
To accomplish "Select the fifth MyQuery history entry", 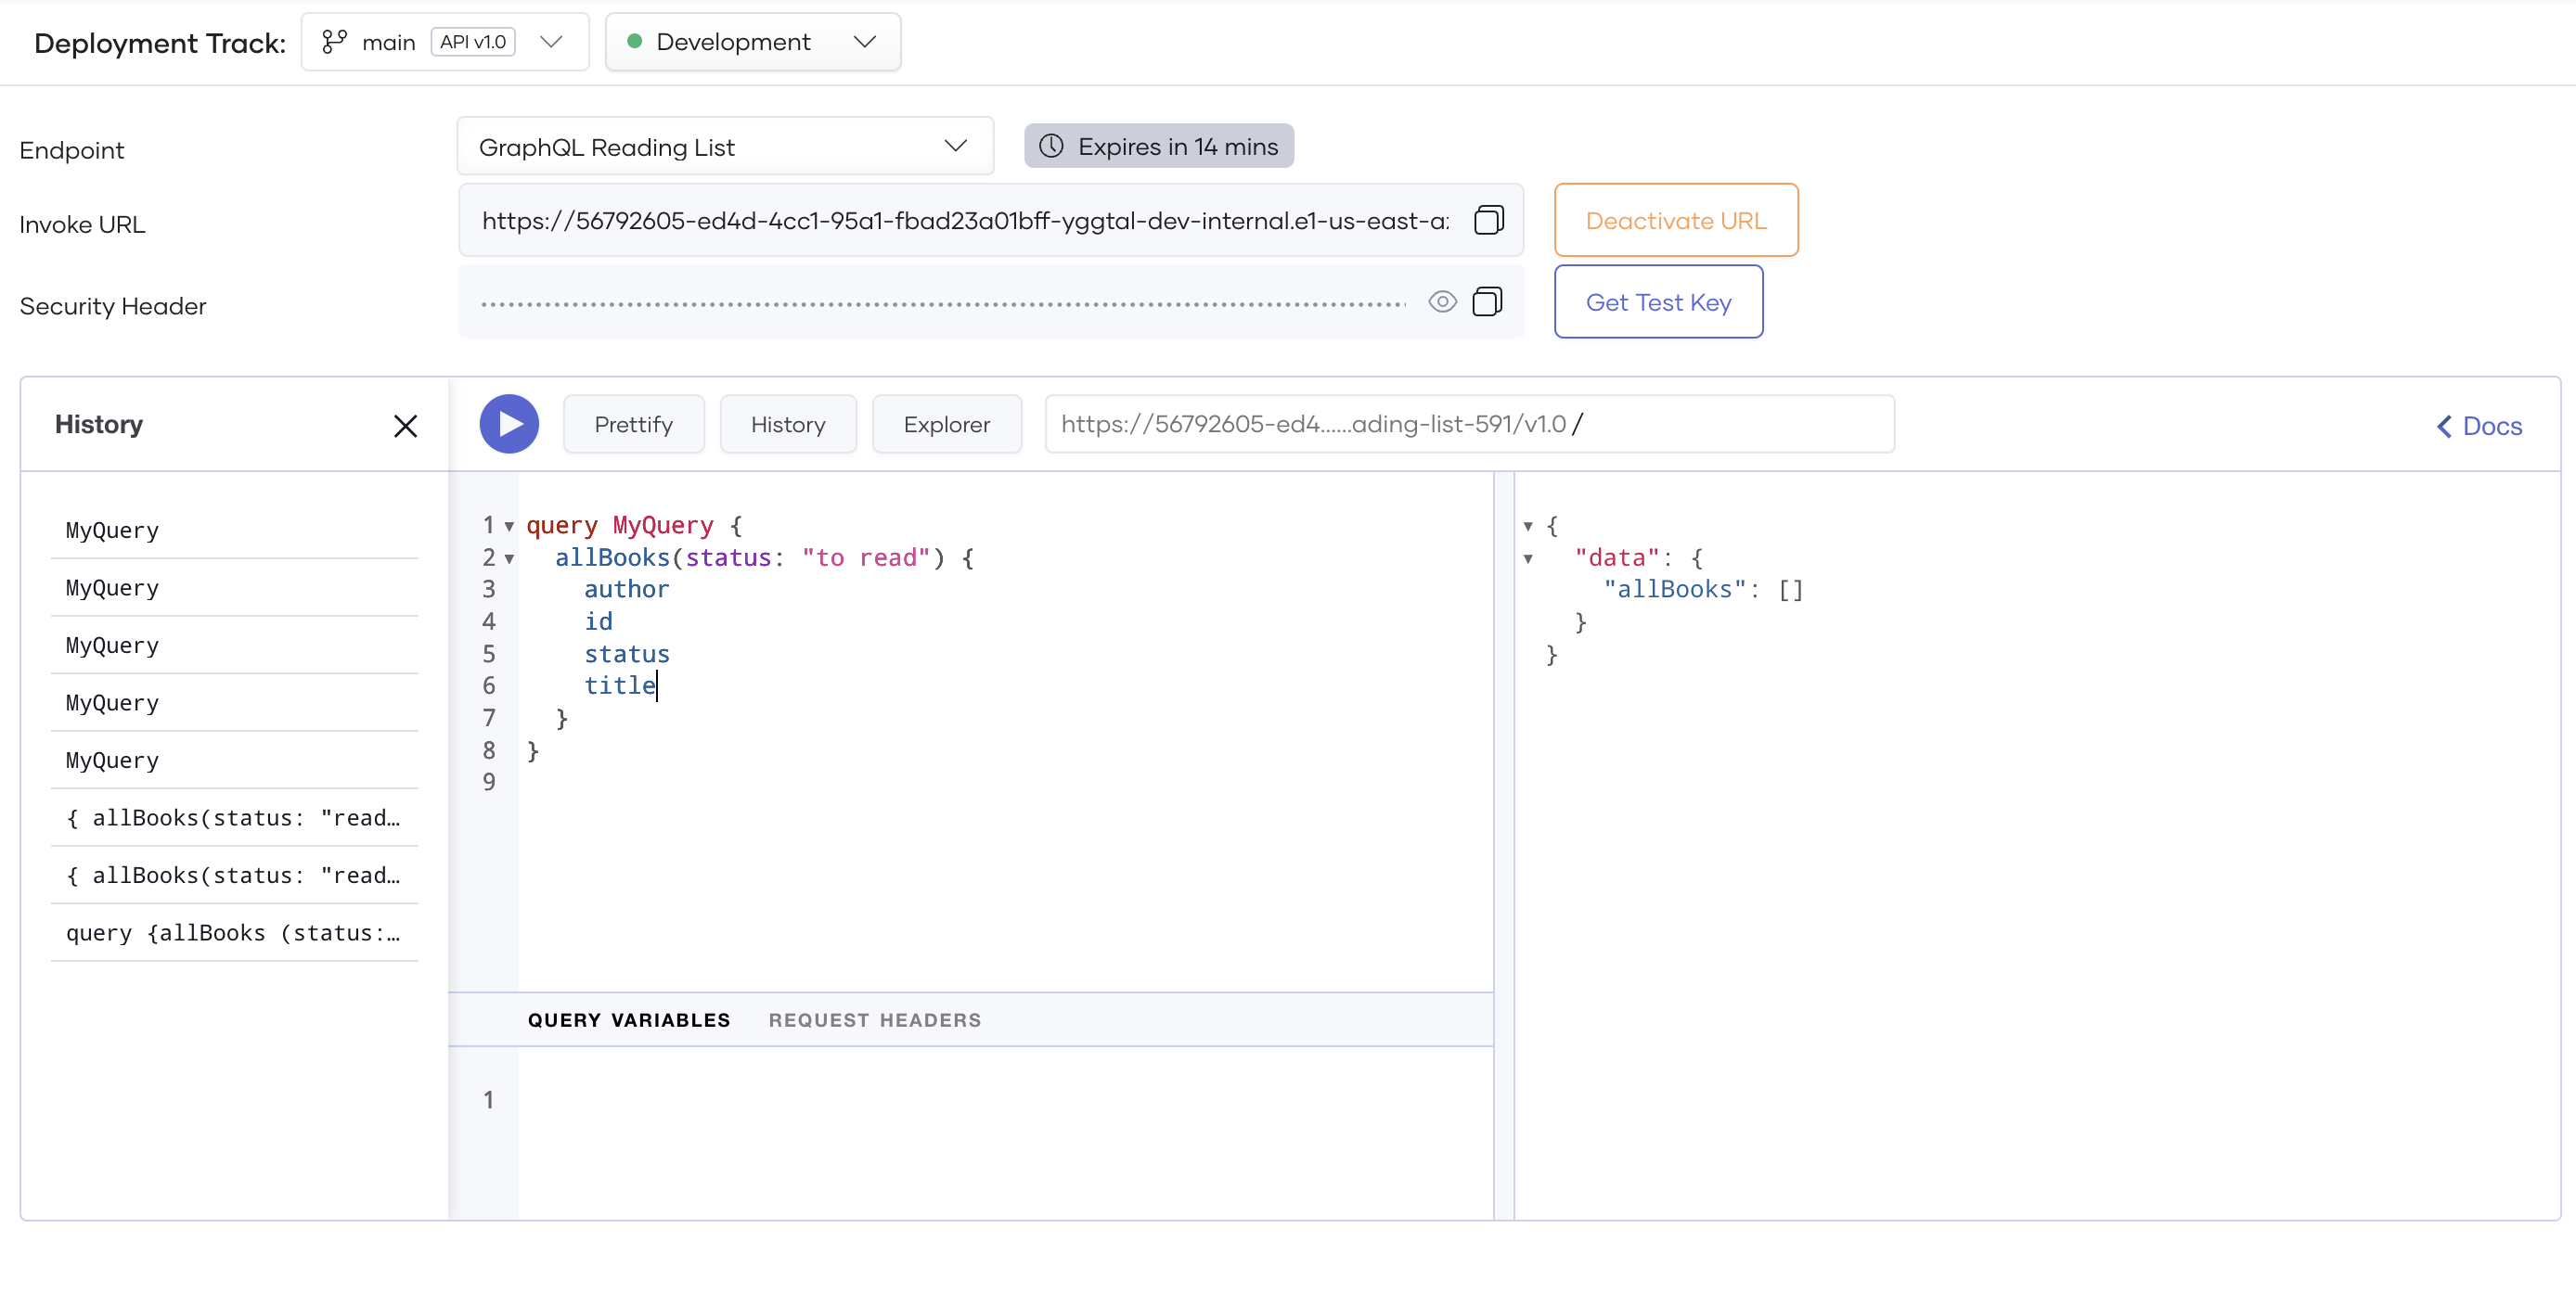I will pyautogui.click(x=234, y=761).
